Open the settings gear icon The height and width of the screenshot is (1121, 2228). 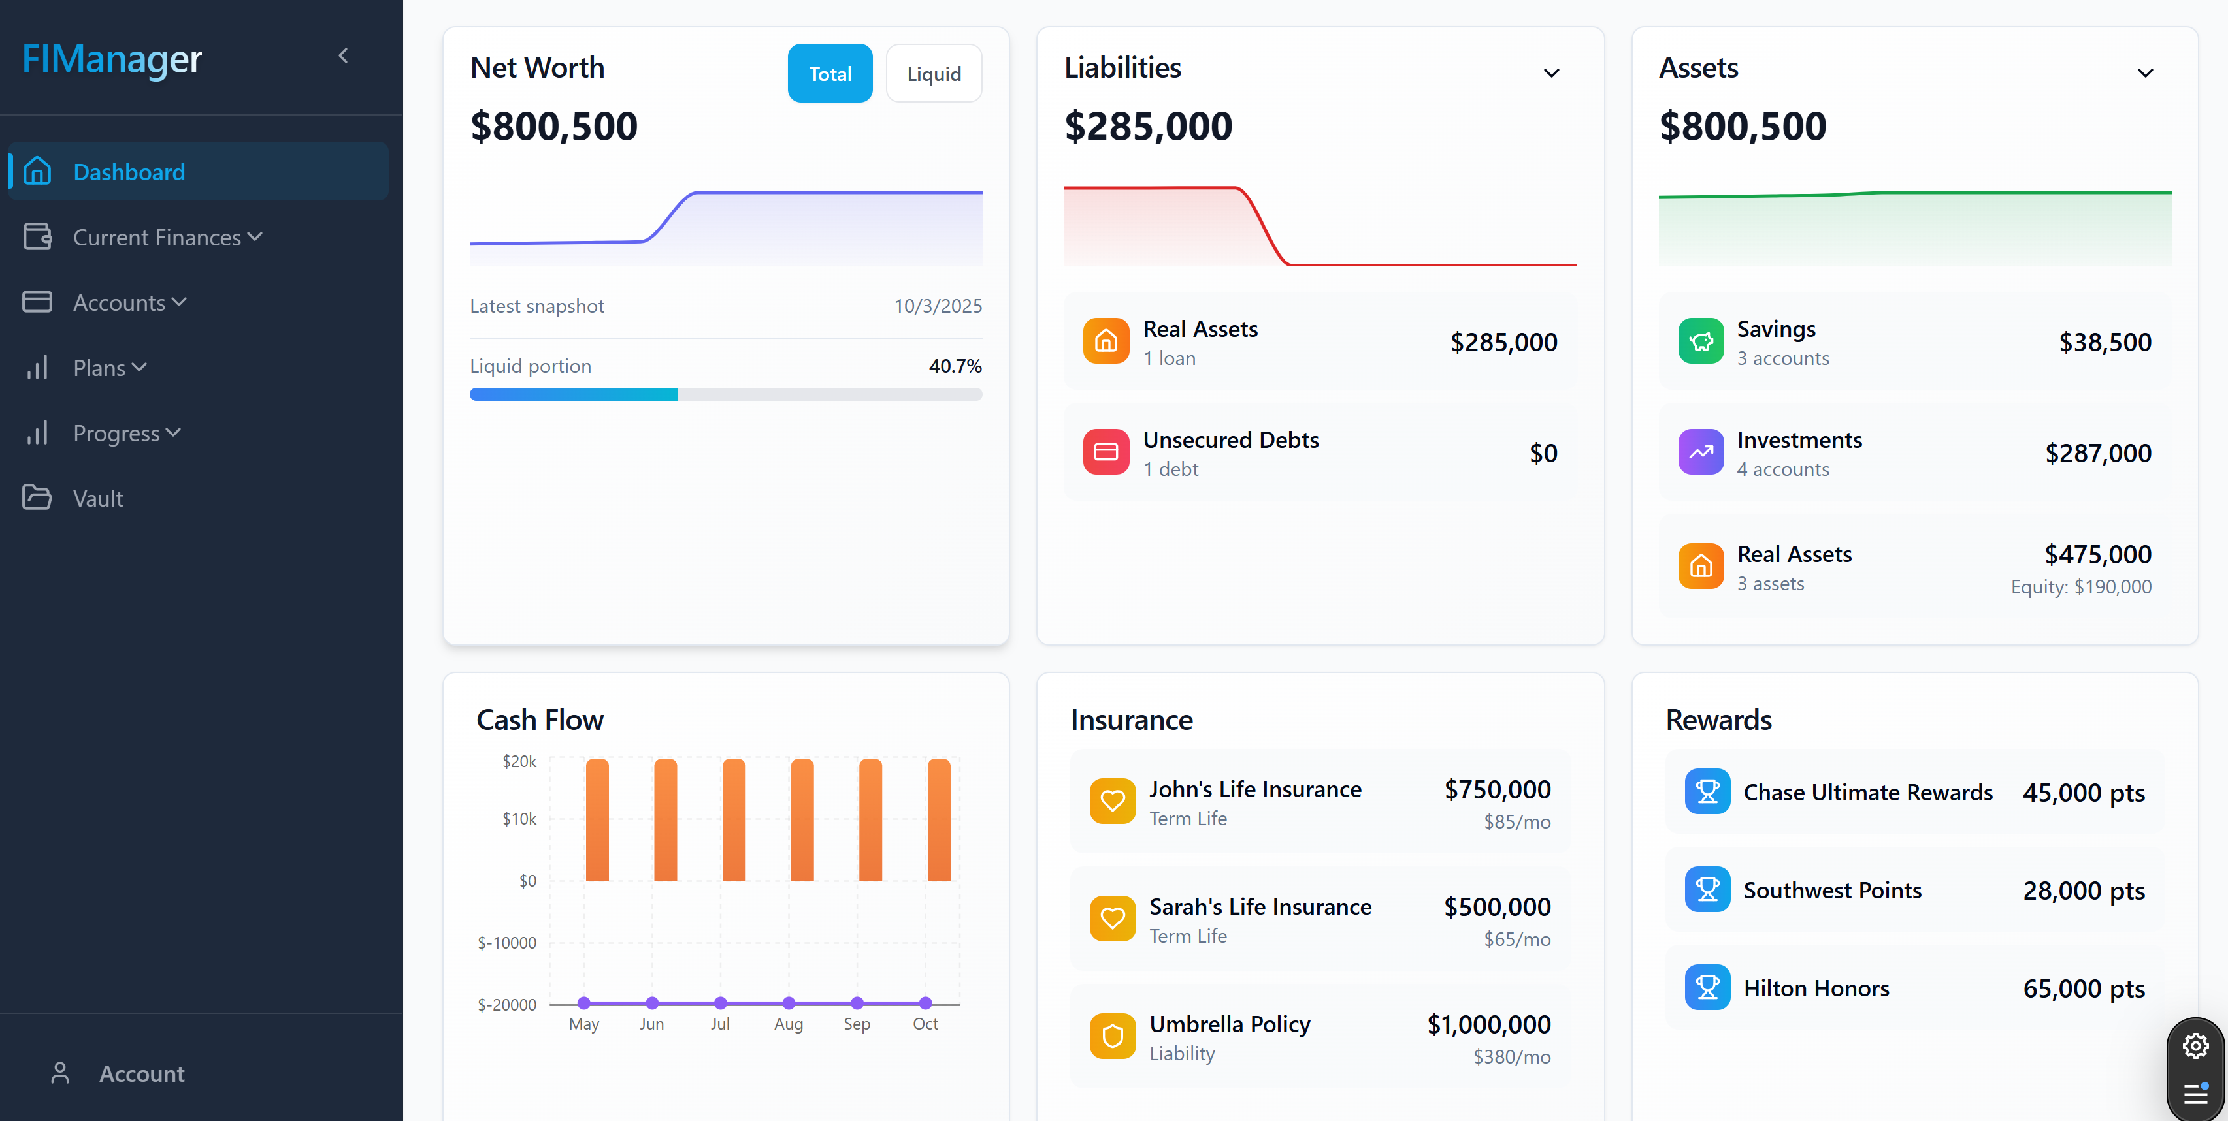2195,1047
